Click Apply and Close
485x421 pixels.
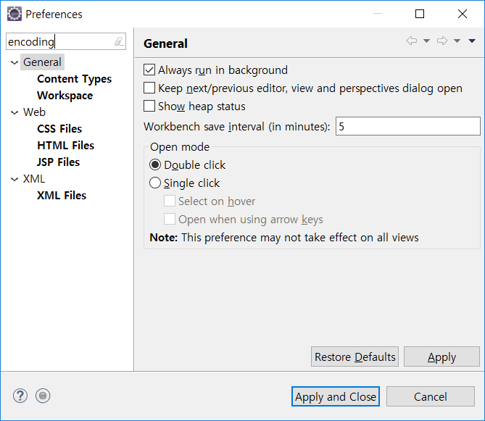point(336,396)
